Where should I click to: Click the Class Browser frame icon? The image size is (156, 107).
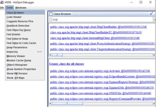point(51,14)
